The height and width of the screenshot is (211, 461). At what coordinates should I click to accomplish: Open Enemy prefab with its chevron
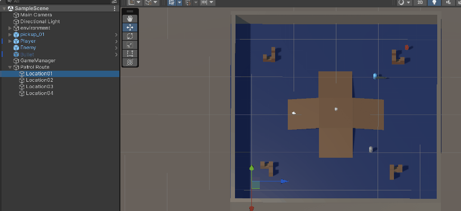point(116,48)
